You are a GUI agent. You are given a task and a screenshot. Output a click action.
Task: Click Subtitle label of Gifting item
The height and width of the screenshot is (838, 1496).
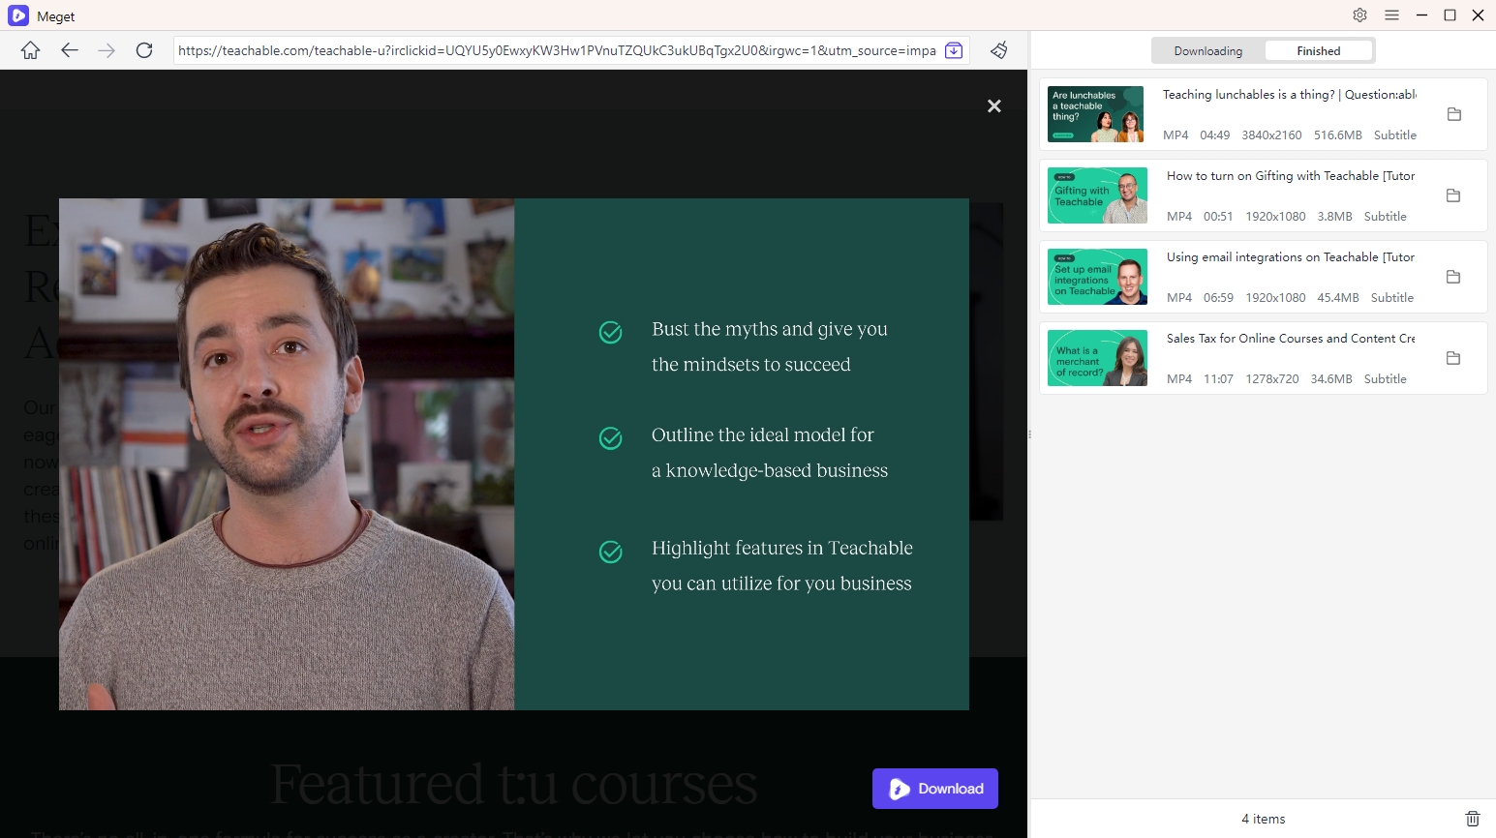[x=1385, y=217]
